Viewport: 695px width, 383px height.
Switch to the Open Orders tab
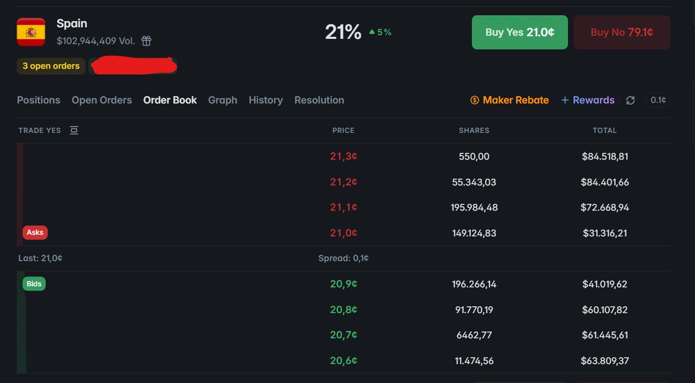point(102,100)
